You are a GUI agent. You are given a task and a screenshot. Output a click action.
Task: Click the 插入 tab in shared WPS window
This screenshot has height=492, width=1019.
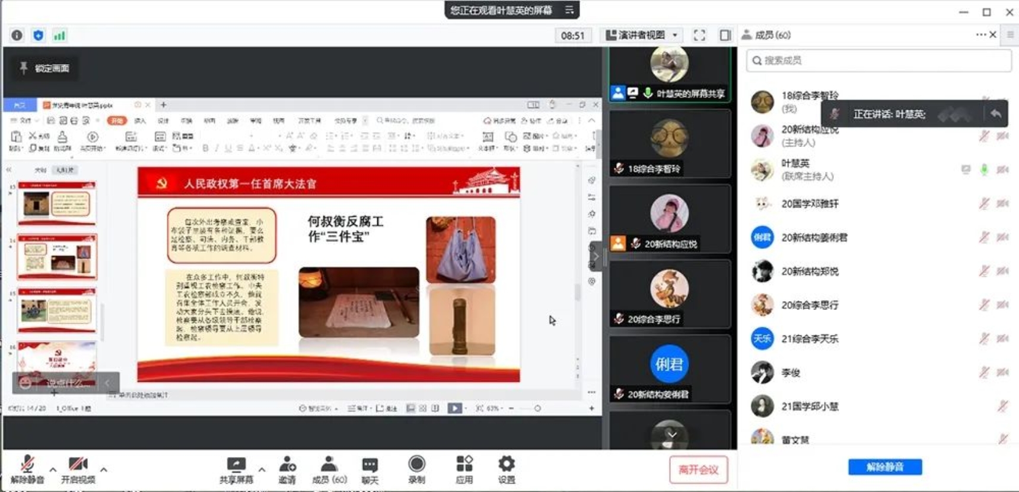pyautogui.click(x=140, y=120)
